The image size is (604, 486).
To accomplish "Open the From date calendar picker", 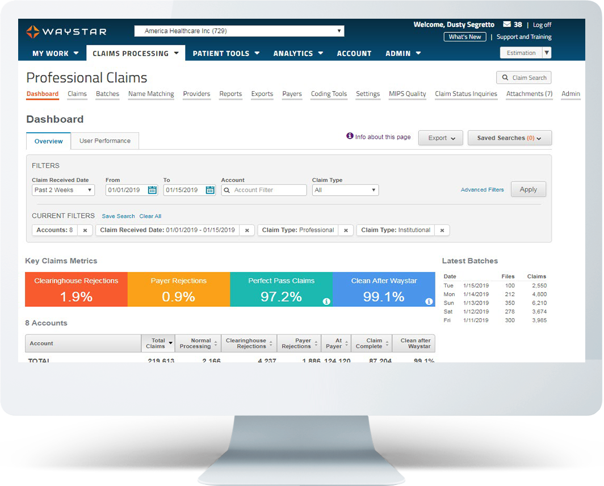I will click(153, 190).
